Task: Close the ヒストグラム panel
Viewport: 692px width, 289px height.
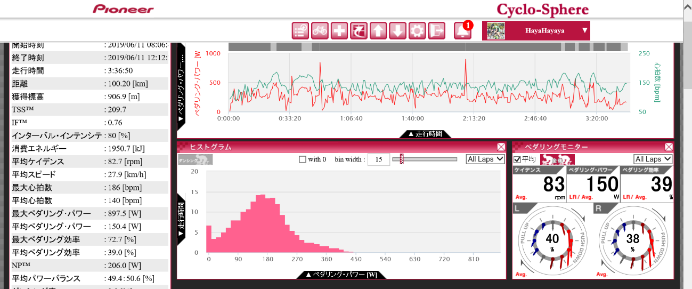Action: click(x=501, y=147)
